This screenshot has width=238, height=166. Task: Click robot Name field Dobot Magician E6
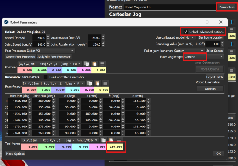(x=170, y=7)
